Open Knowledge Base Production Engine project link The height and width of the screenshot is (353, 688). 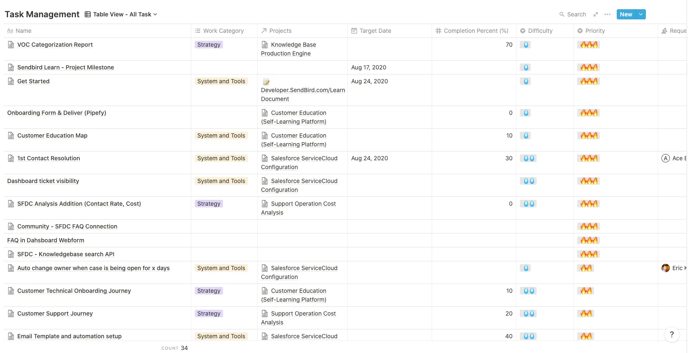pos(293,45)
